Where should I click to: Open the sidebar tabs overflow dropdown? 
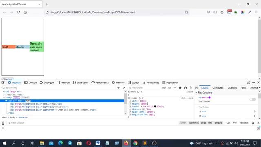259,88
